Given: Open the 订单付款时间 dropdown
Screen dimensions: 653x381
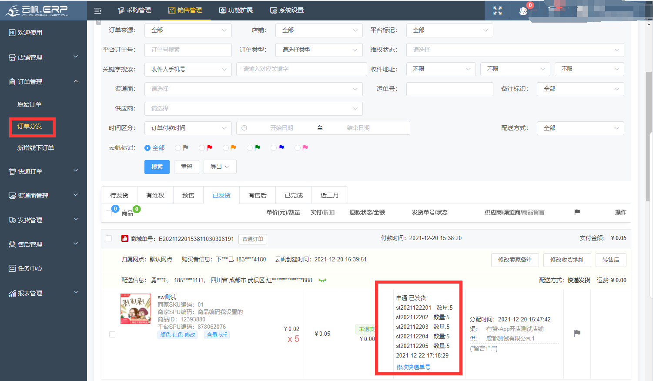Looking at the screenshot, I should coord(188,128).
